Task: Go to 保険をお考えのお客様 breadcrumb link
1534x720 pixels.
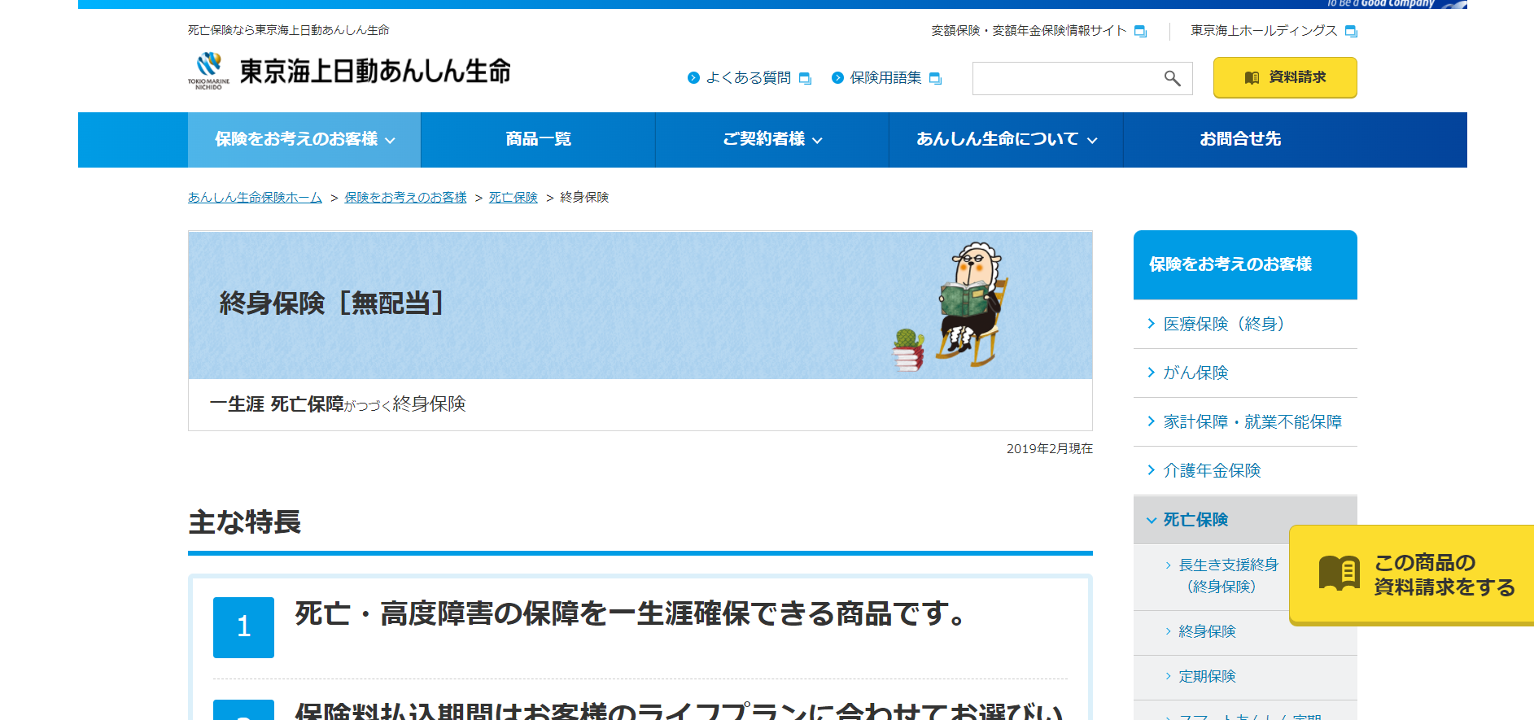Action: coord(405,198)
